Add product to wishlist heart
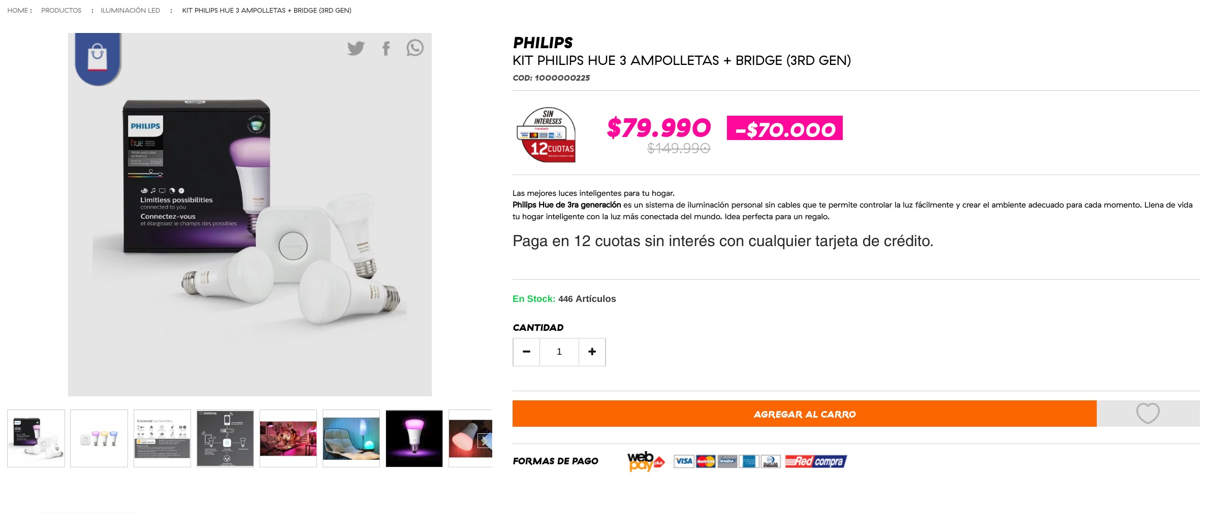 tap(1148, 413)
